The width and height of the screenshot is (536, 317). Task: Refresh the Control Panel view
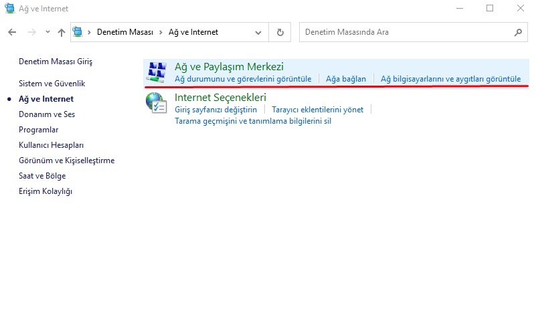click(280, 32)
